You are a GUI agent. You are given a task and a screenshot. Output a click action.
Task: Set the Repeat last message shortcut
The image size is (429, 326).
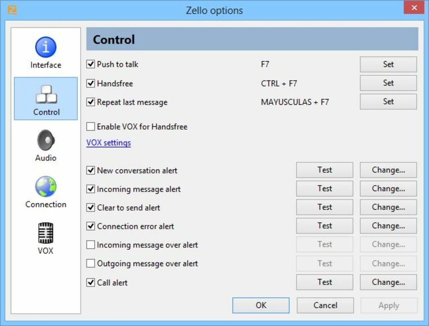387,101
